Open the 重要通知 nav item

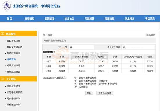click(x=29, y=19)
